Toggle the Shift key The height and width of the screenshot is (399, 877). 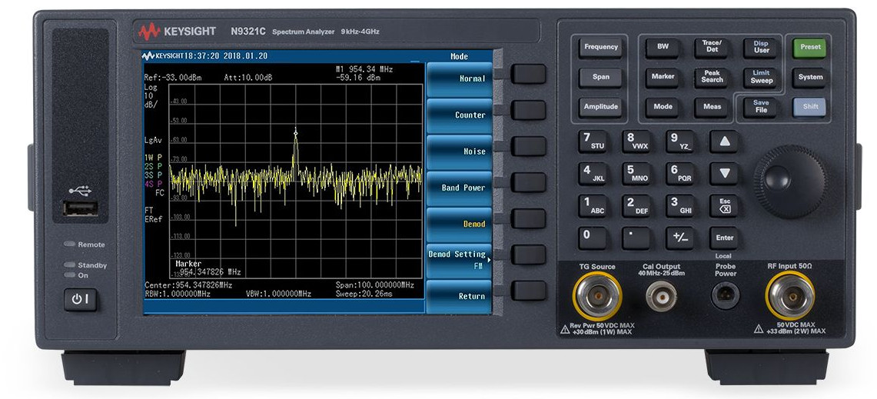[x=810, y=107]
